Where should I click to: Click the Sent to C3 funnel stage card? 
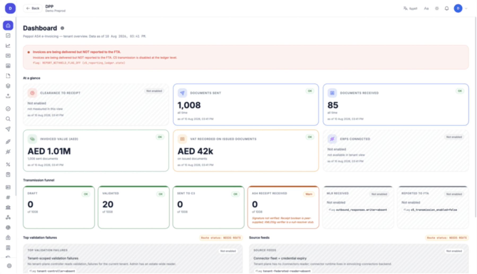tap(209, 207)
